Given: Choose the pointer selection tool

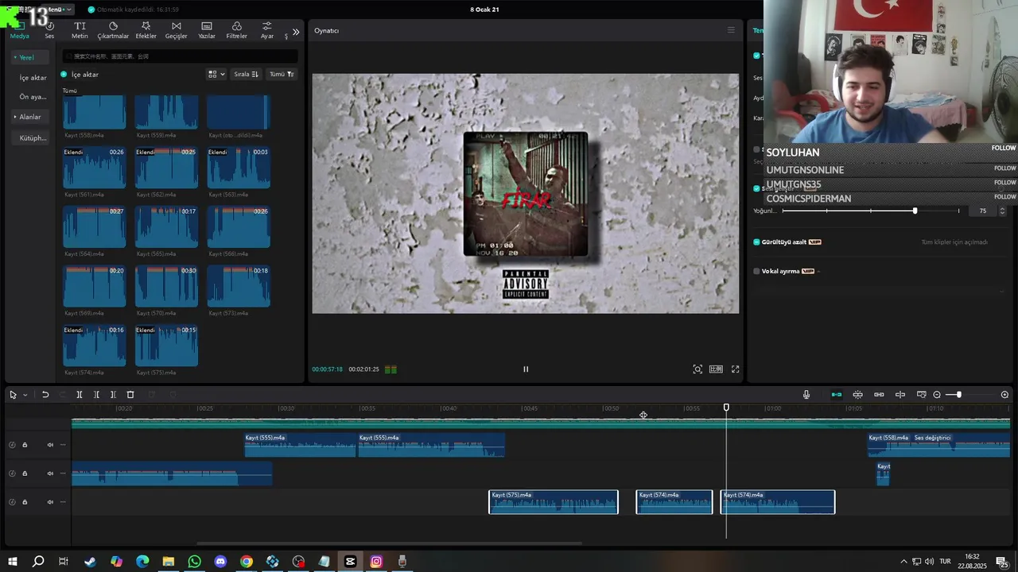Looking at the screenshot, I should [x=13, y=395].
